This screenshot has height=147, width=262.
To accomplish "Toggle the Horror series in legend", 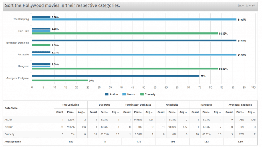I will click(129, 94).
